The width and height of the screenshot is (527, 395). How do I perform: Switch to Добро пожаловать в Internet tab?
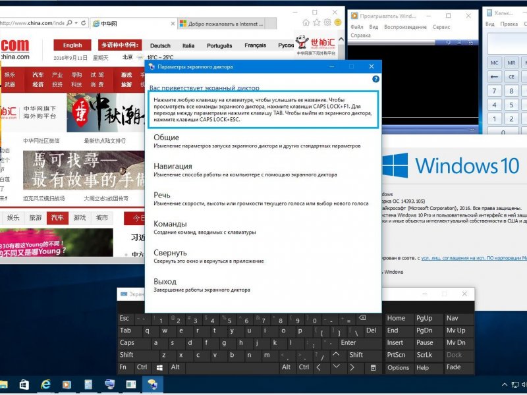(x=227, y=24)
